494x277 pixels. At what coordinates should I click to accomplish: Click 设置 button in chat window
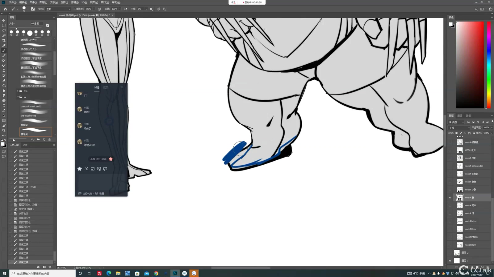[x=100, y=194]
